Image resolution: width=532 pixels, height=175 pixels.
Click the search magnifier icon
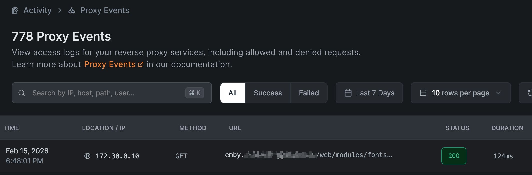tap(22, 93)
